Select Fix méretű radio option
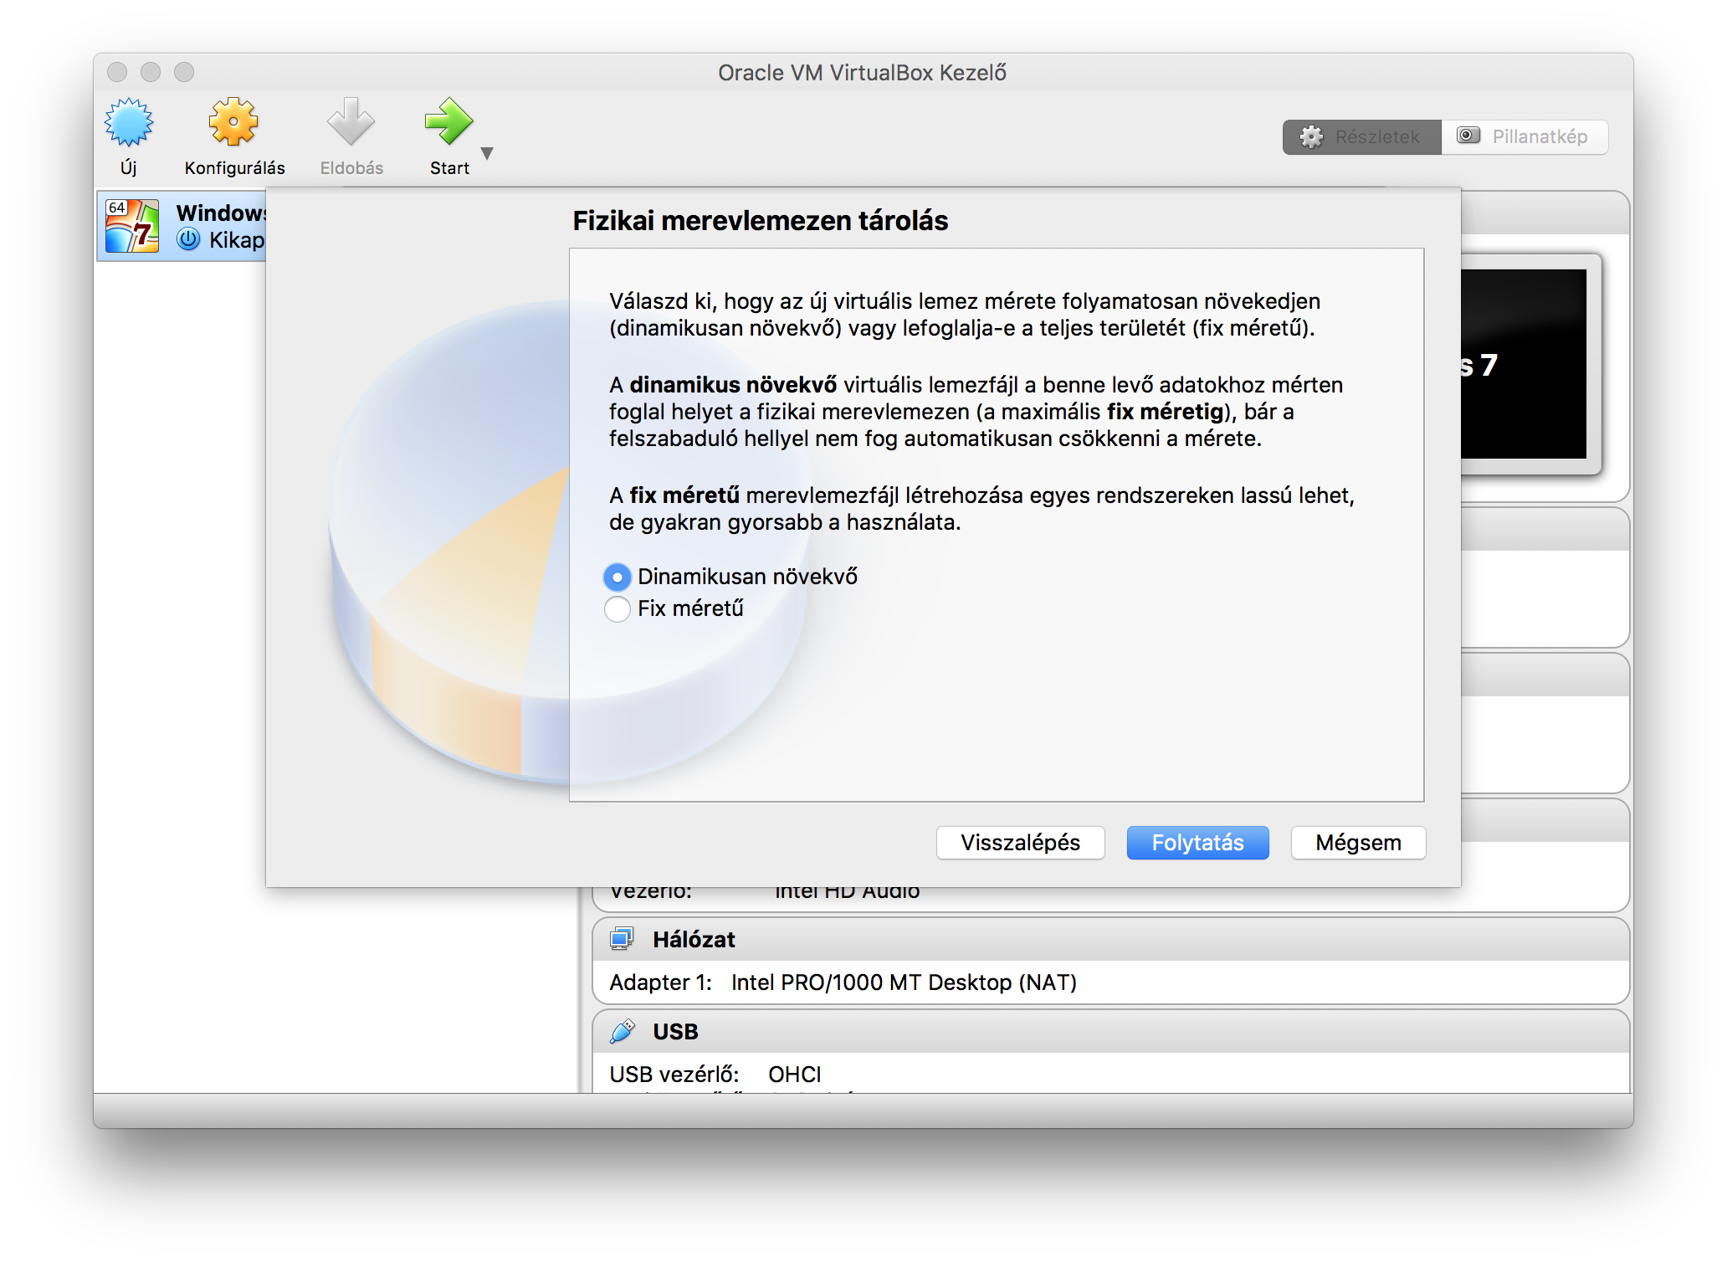Image resolution: width=1727 pixels, height=1262 pixels. point(618,608)
